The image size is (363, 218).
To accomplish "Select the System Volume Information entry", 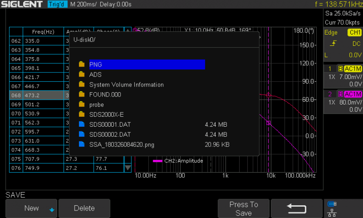I will [x=126, y=85].
